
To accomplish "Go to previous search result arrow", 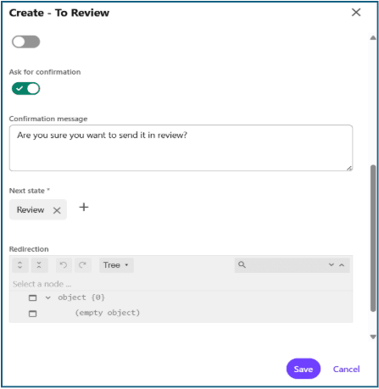I will click(342, 264).
